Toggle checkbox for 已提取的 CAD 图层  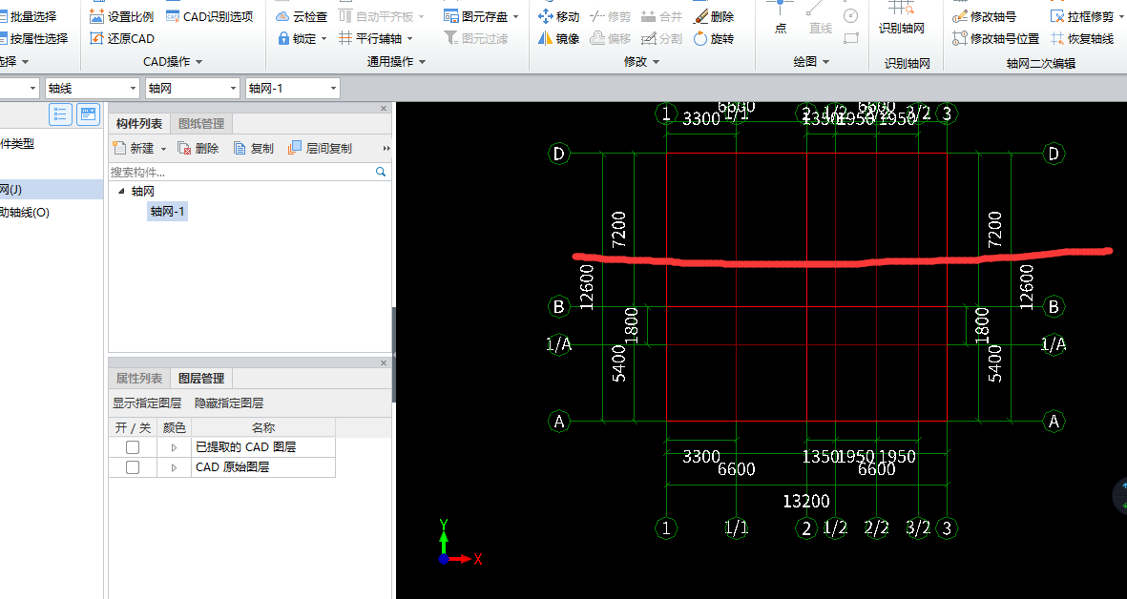coord(133,446)
